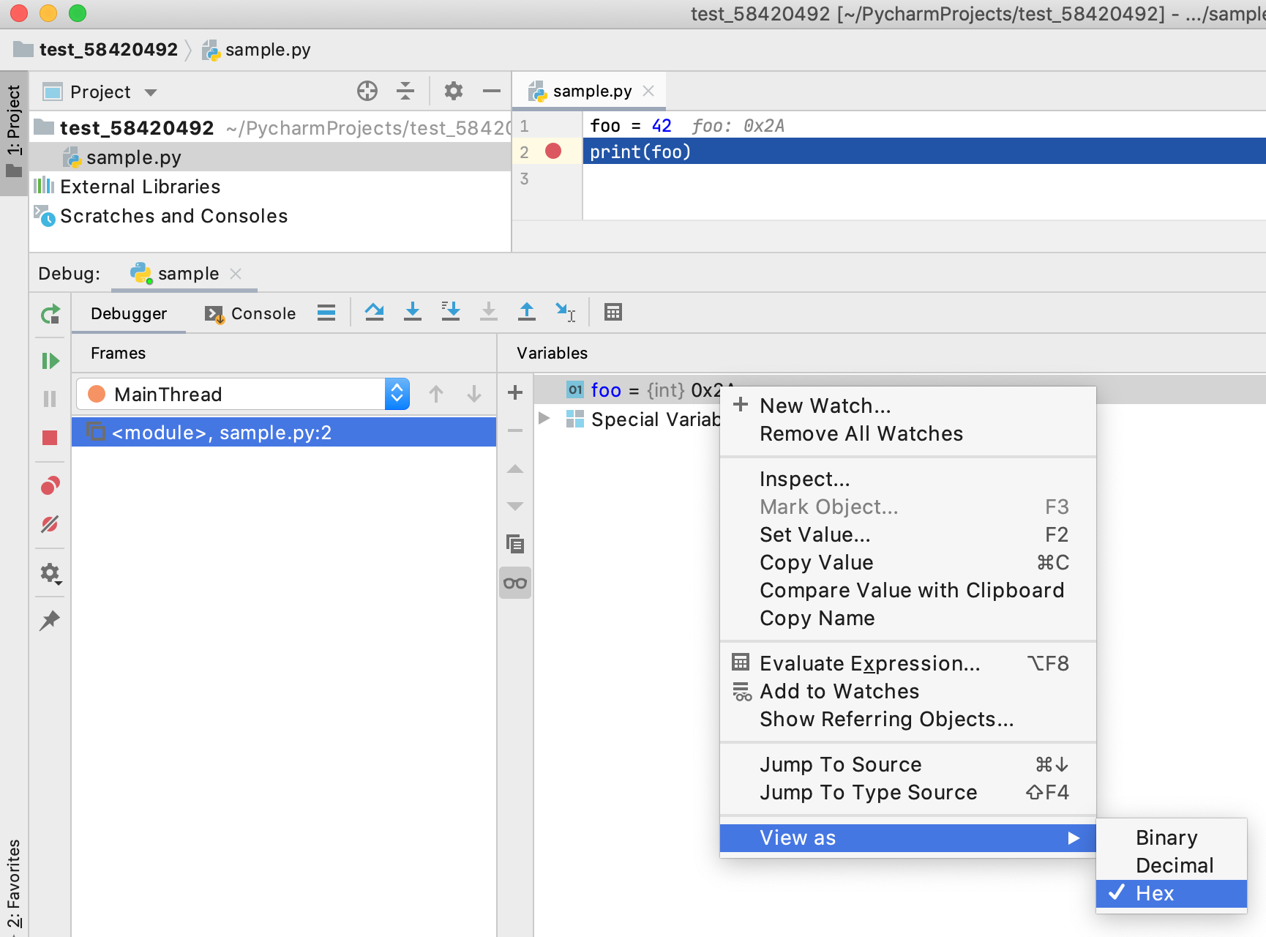Choose New Watch... from context menu
This screenshot has width=1266, height=937.
click(x=907, y=406)
